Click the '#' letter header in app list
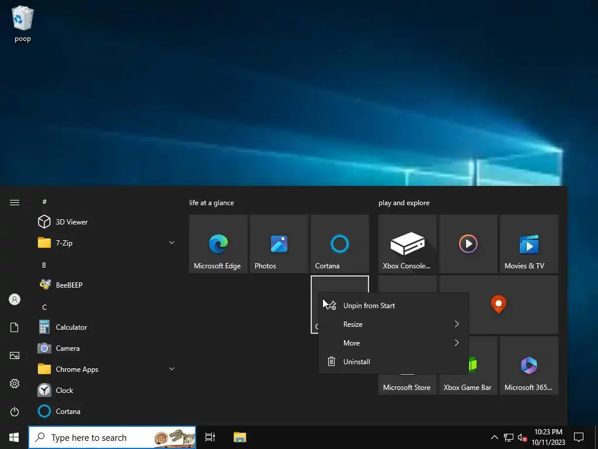 (44, 202)
